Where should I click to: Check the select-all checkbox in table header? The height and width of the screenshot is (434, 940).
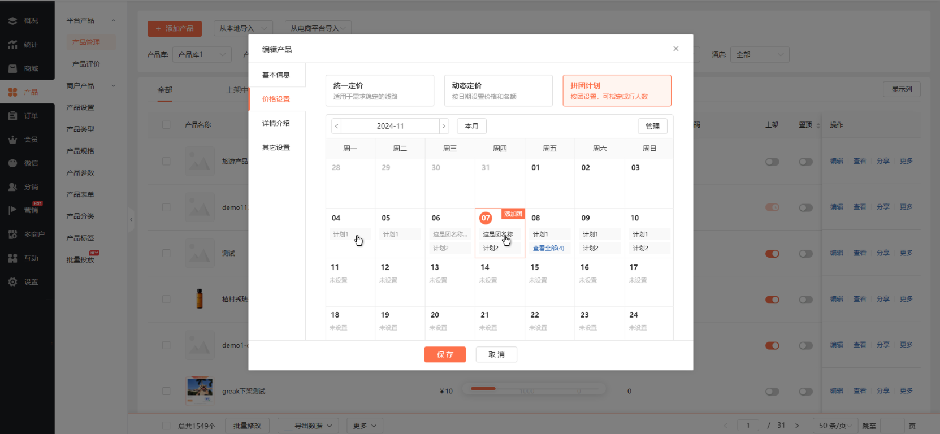pos(166,125)
